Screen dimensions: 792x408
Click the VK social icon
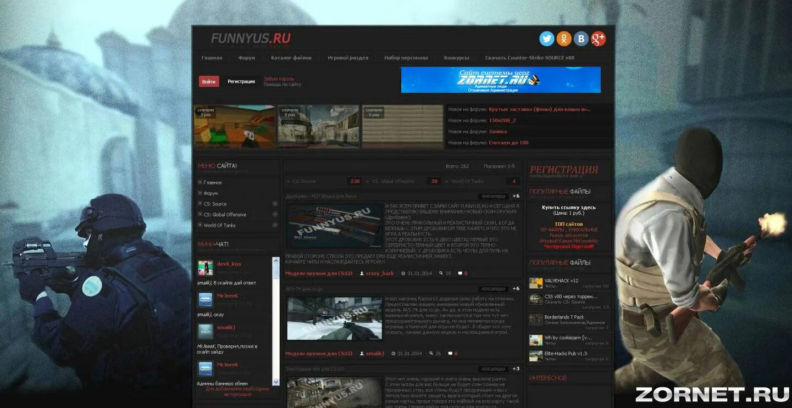click(581, 38)
